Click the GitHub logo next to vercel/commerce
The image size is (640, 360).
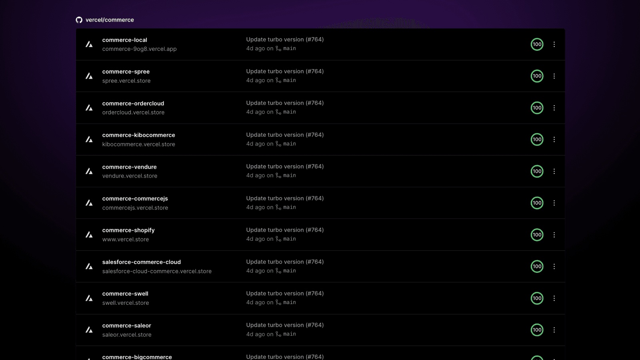coord(79,20)
